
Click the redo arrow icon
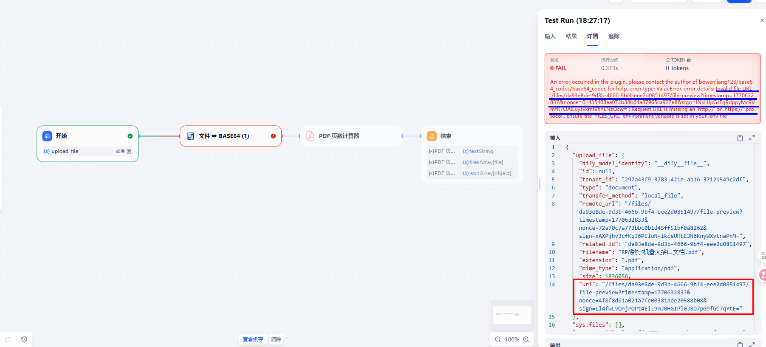pos(8,339)
